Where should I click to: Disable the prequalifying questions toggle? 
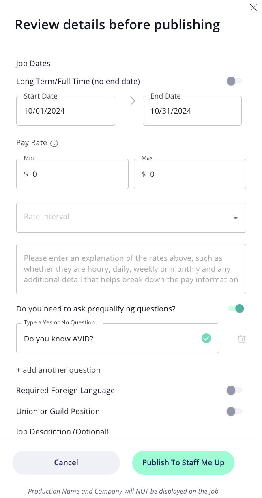[x=236, y=309]
